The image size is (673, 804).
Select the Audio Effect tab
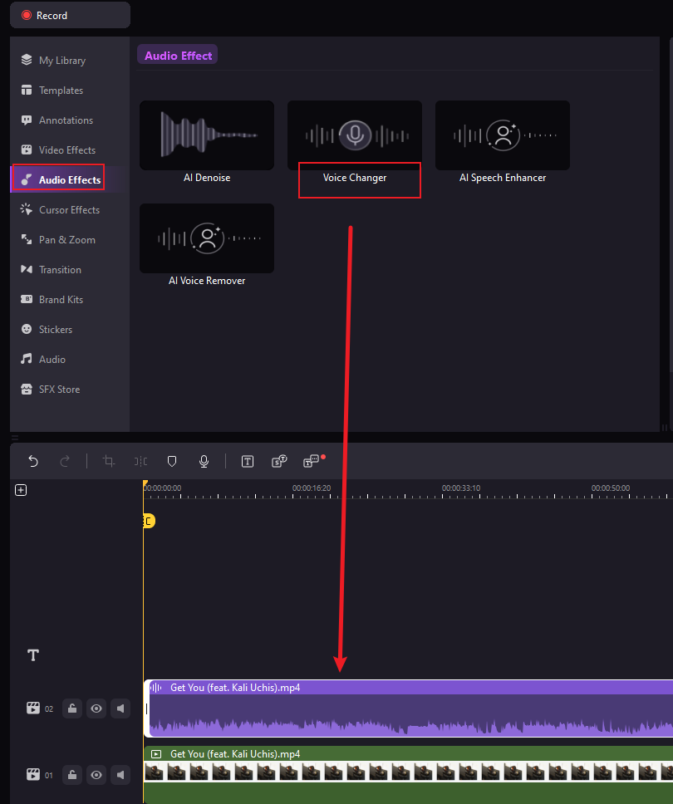coord(178,56)
